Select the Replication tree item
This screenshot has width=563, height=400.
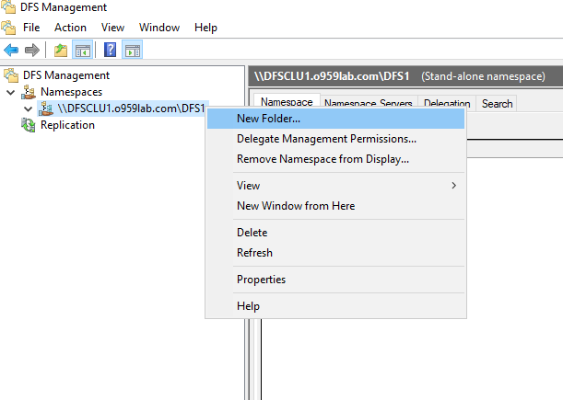pos(67,125)
